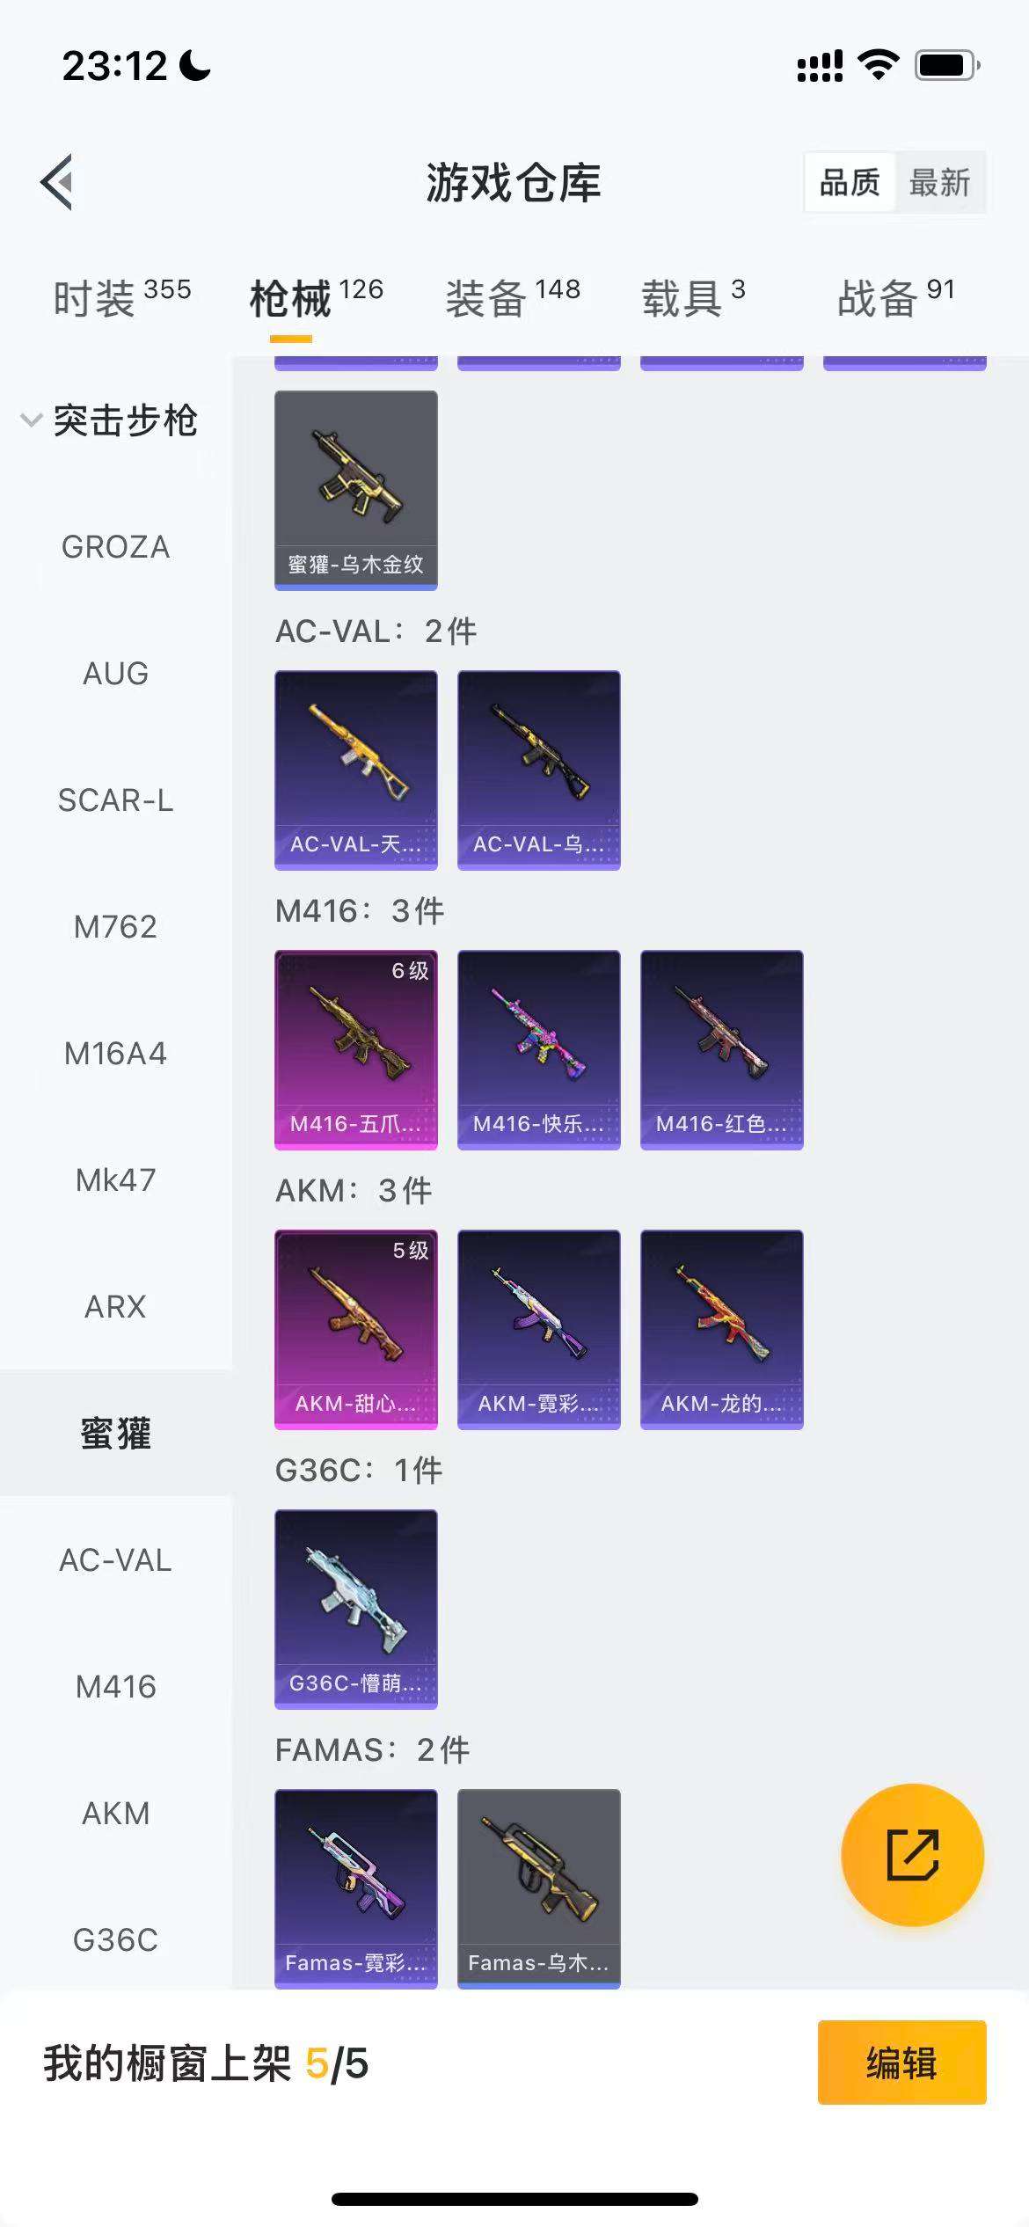Switch to the 装备 tab

pyautogui.click(x=513, y=297)
